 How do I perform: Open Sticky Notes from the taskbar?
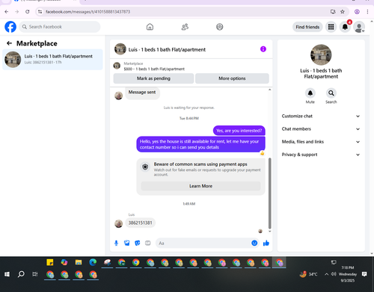(x=50, y=262)
